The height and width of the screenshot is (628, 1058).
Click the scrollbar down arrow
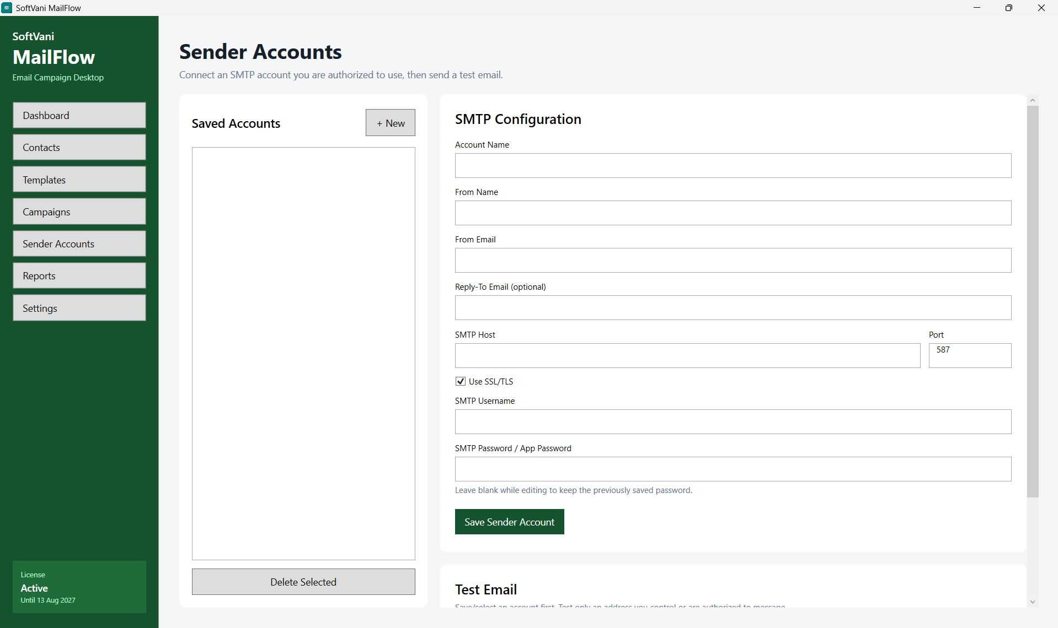click(1033, 602)
